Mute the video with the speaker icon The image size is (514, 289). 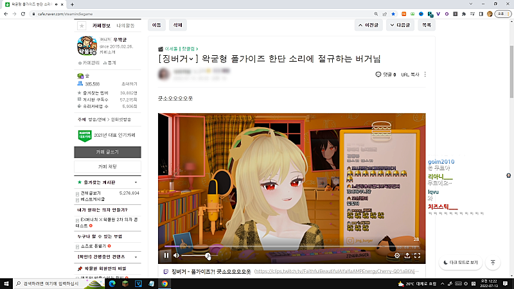(176, 255)
